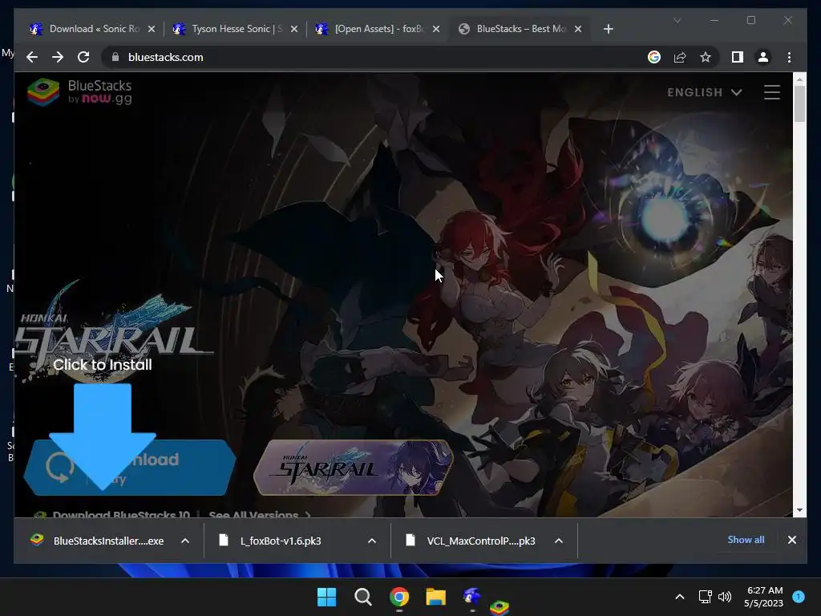Click the scrollbar down arrow
821x616 pixels.
[799, 509]
